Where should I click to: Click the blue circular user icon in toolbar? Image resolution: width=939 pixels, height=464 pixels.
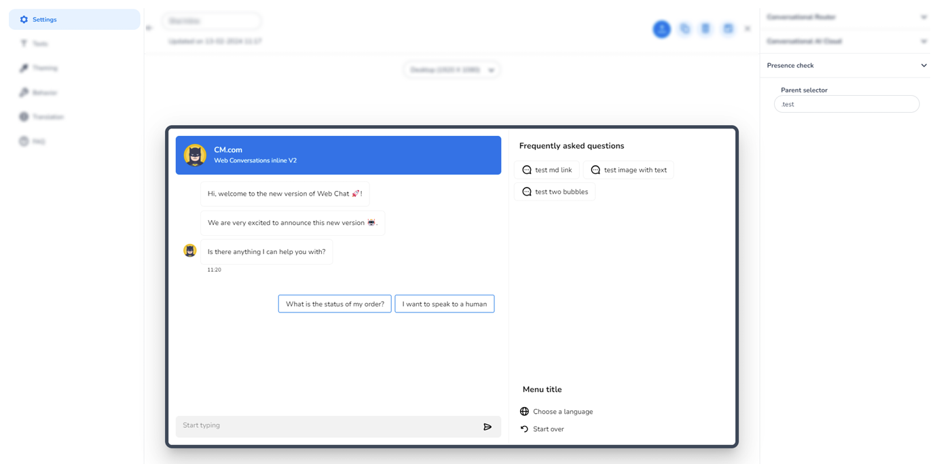(661, 29)
